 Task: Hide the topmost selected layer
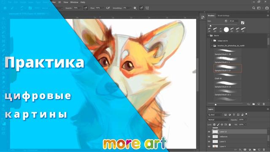tap(209, 132)
